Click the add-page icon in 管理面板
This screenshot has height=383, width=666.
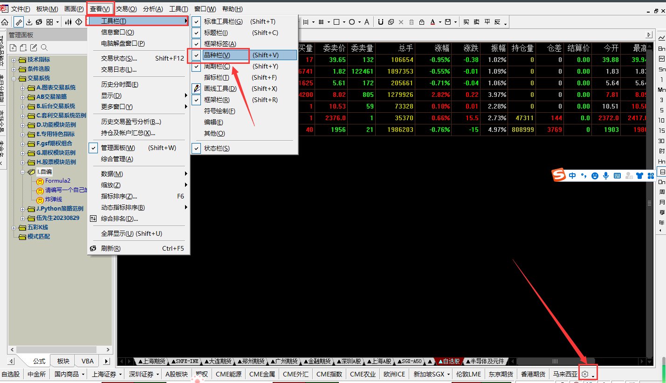[x=23, y=48]
